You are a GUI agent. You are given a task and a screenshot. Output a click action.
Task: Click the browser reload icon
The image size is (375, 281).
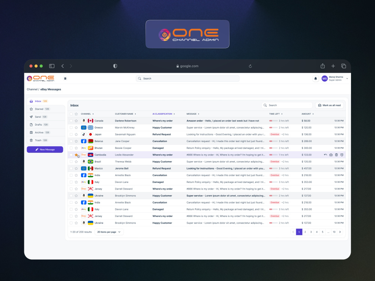250,66
